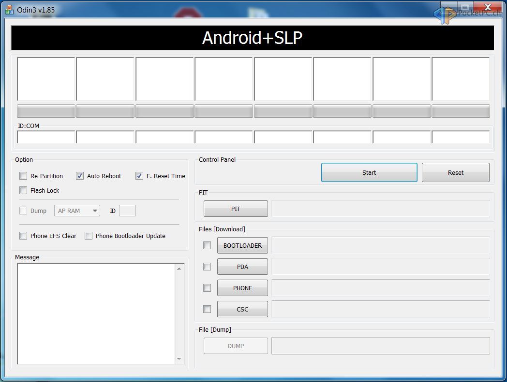
Task: Click the first device progress bar
Action: tap(46, 111)
